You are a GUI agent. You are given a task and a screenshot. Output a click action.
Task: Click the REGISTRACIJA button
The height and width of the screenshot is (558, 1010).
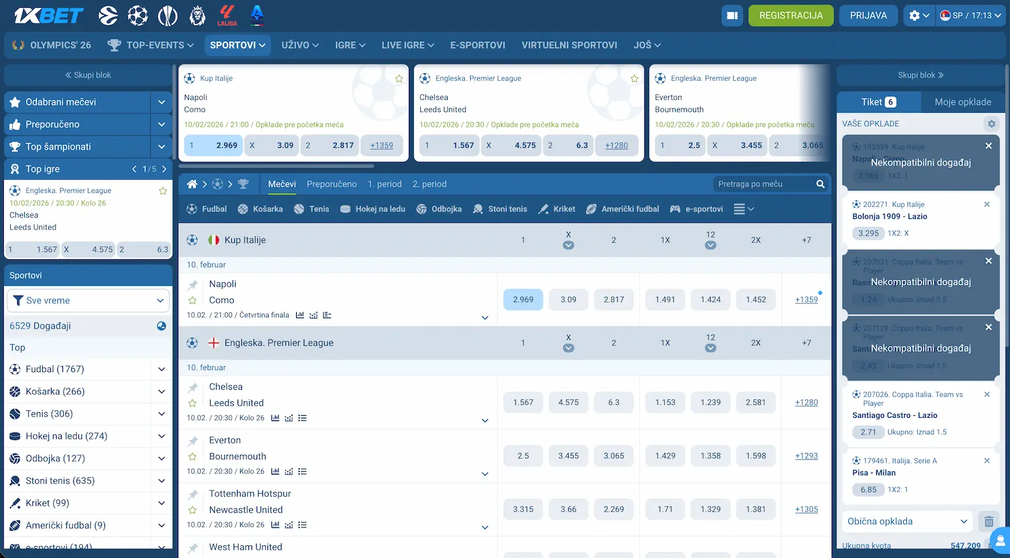point(791,15)
